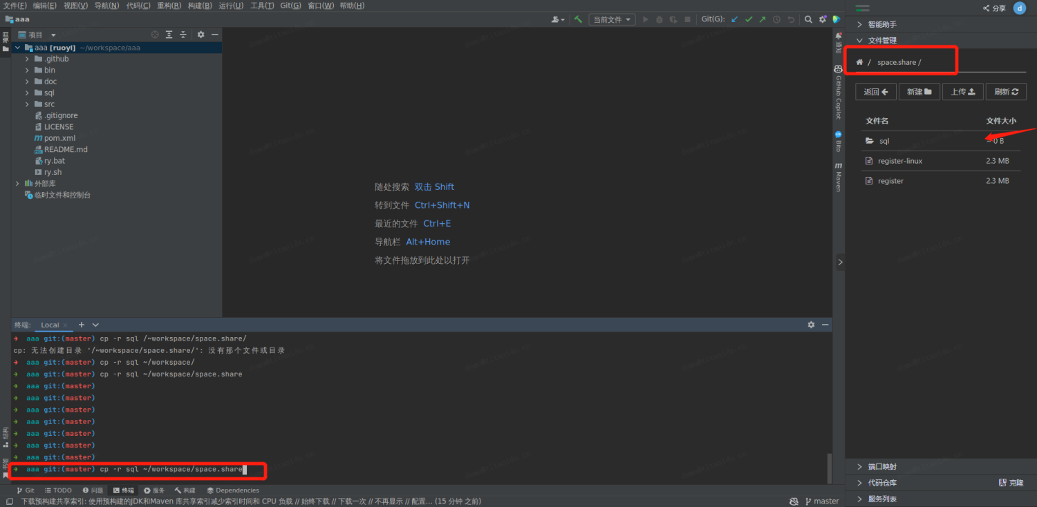Image resolution: width=1037 pixels, height=507 pixels.
Task: Expand the bin folder
Action: (x=28, y=70)
